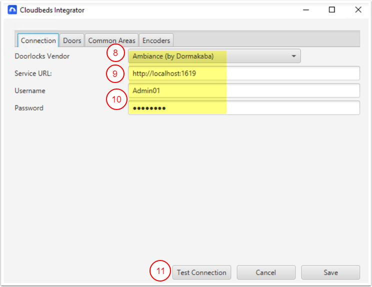Click the red circled number 9 marker
This screenshot has height=287, width=372.
[115, 74]
